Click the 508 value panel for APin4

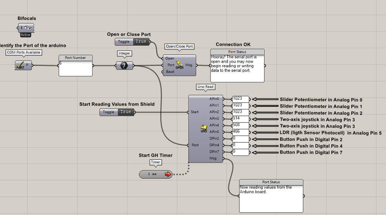tap(241, 126)
